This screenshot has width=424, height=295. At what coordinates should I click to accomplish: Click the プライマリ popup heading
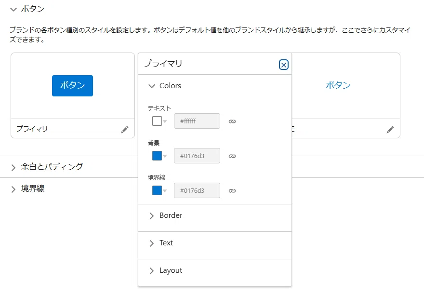(x=163, y=64)
